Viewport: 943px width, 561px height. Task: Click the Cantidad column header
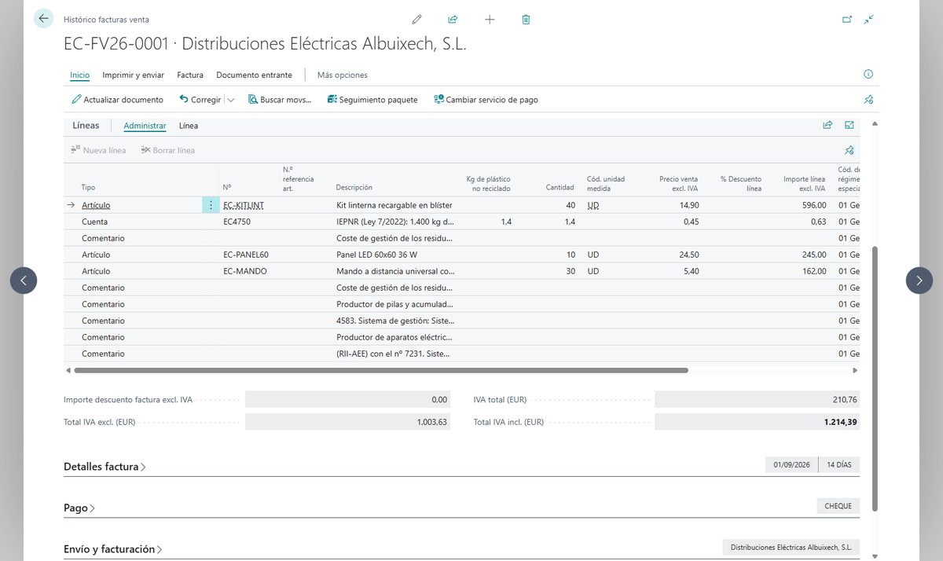pos(560,188)
